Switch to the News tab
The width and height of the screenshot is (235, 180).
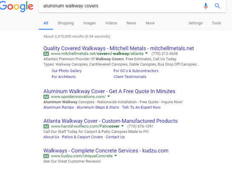click(131, 23)
